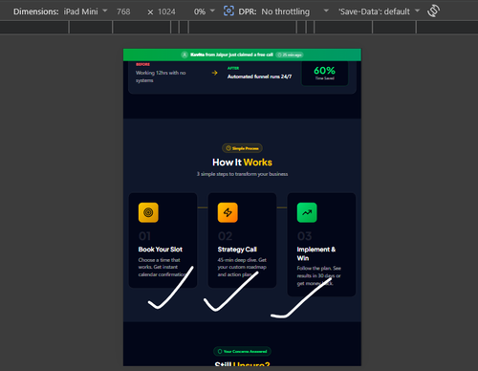Click the viewport width field showing 768
478x371 pixels.
pyautogui.click(x=123, y=11)
